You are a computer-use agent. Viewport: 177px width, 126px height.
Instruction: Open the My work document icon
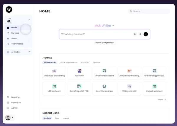8,33
